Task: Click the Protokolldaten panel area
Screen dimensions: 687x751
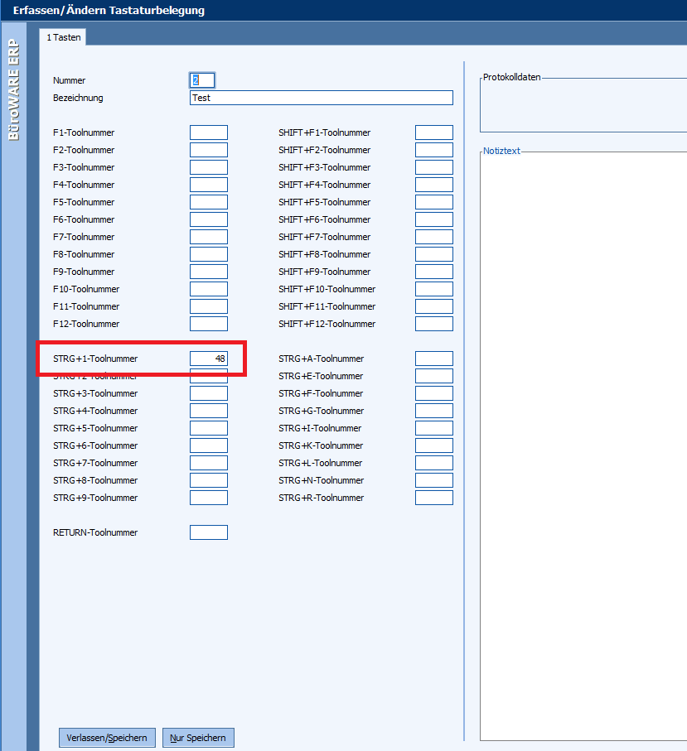Action: [x=583, y=105]
